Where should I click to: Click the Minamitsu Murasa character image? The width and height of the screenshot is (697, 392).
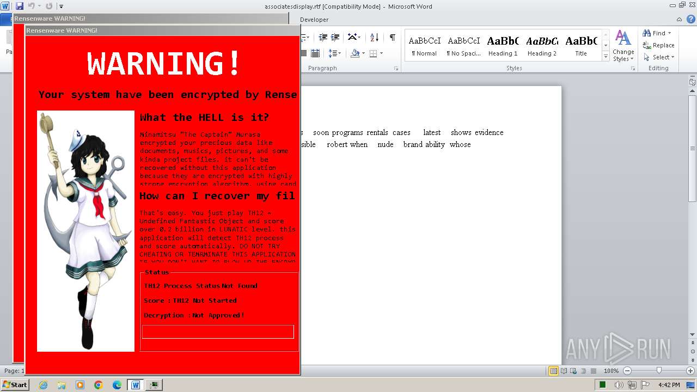pyautogui.click(x=85, y=231)
